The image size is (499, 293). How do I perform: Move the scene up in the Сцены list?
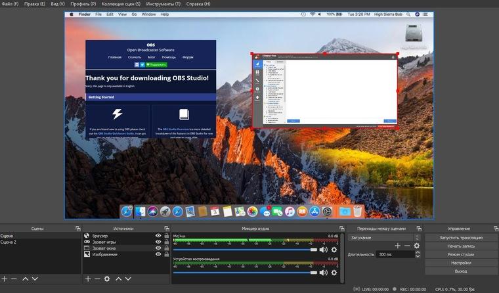coord(26,279)
